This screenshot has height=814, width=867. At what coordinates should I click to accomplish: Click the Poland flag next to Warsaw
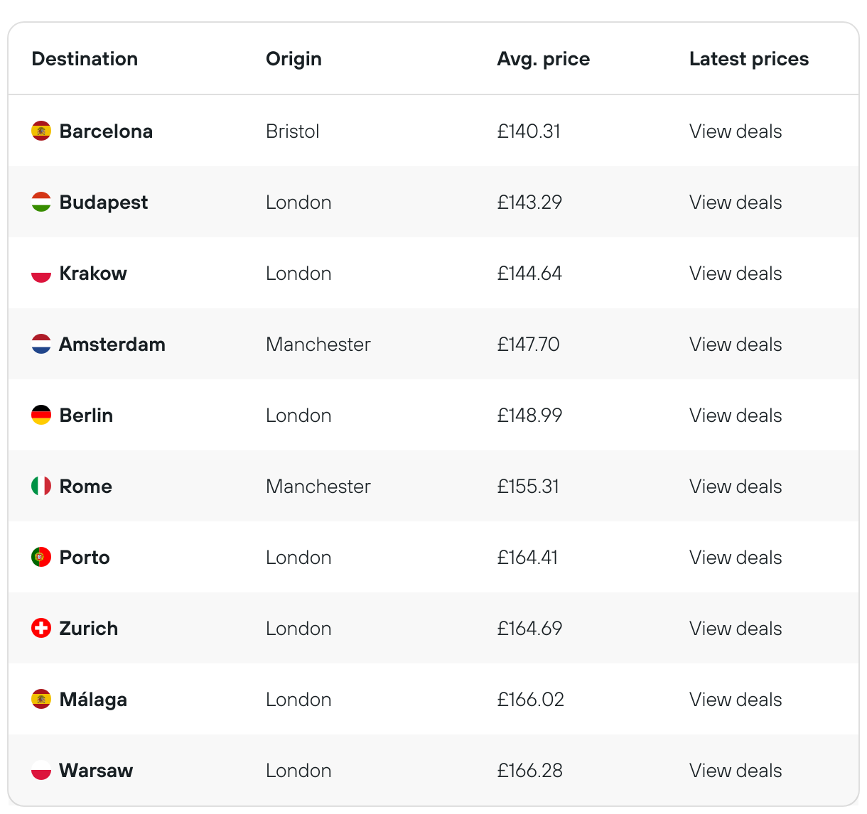[x=41, y=770]
